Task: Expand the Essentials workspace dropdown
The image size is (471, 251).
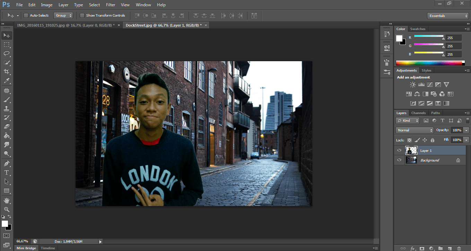Action: click(x=448, y=16)
